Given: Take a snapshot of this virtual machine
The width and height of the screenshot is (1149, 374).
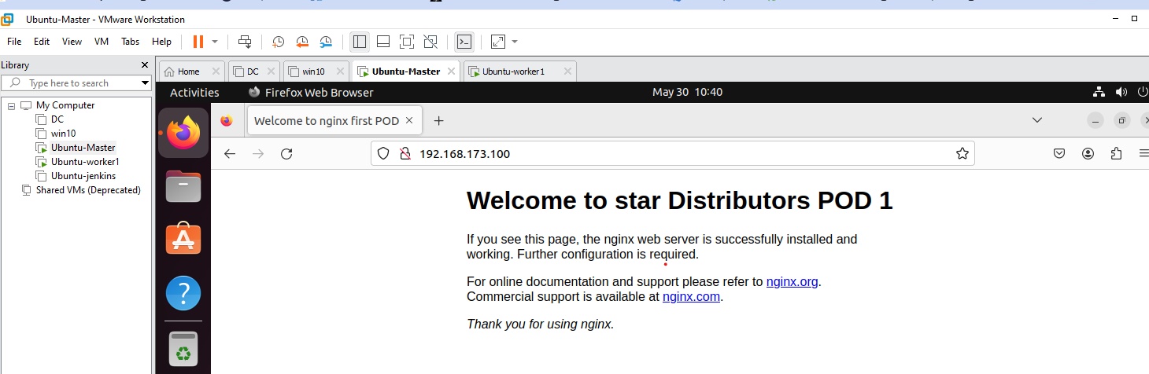Looking at the screenshot, I should 279,42.
